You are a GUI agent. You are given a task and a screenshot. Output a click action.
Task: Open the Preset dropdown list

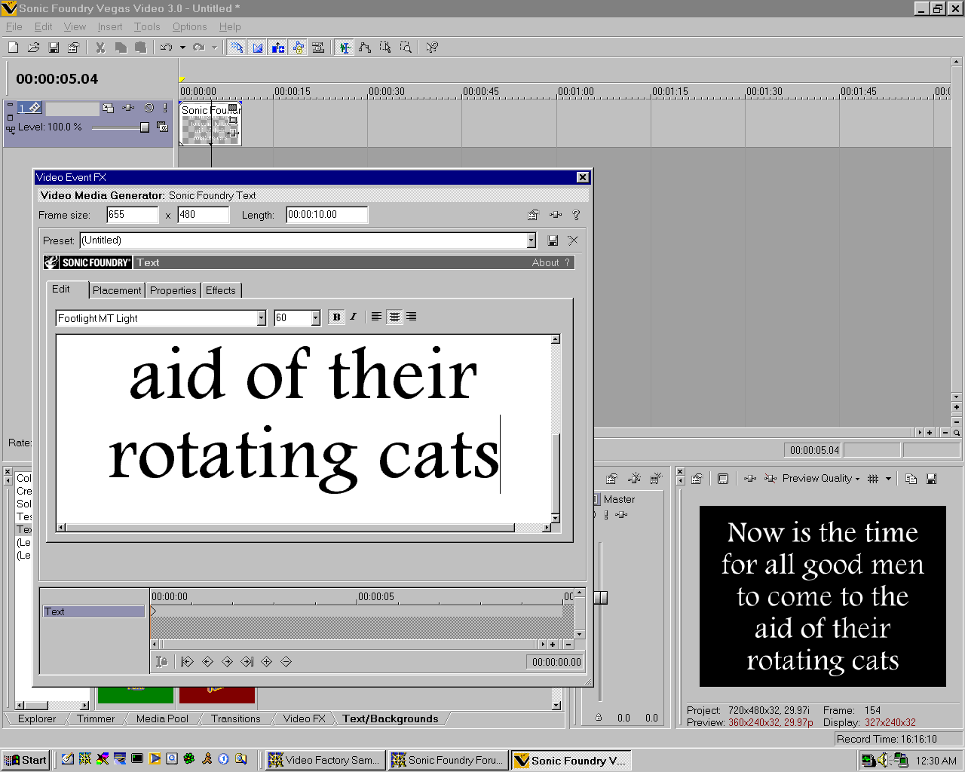[x=531, y=240]
